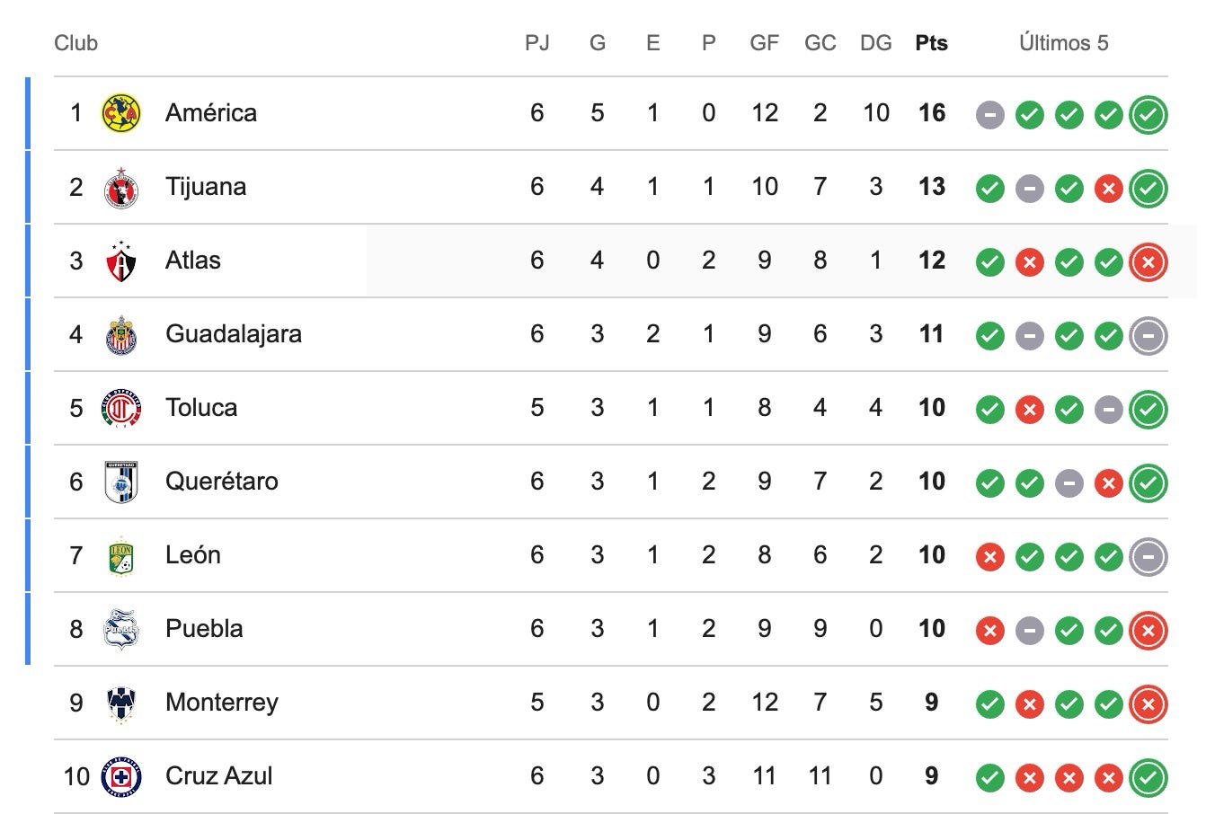The width and height of the screenshot is (1215, 814).
Task: Select América's most recent win indicator
Action: pos(1148,114)
